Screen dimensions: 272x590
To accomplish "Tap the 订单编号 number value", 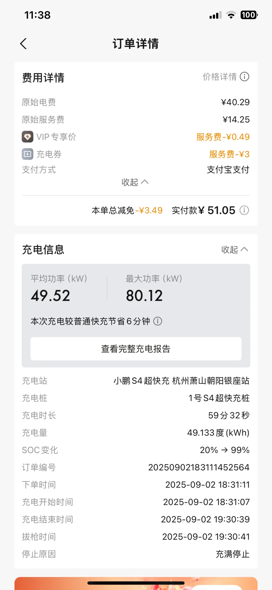I will coord(199,467).
